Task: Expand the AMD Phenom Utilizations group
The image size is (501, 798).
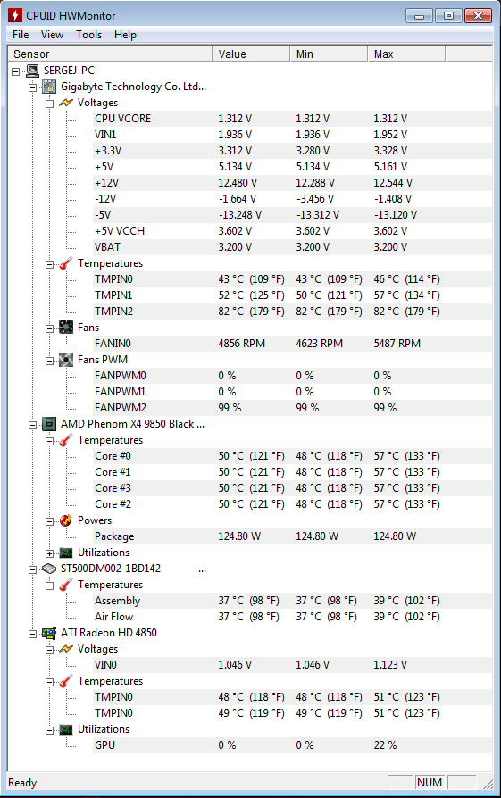Action: pyautogui.click(x=49, y=553)
